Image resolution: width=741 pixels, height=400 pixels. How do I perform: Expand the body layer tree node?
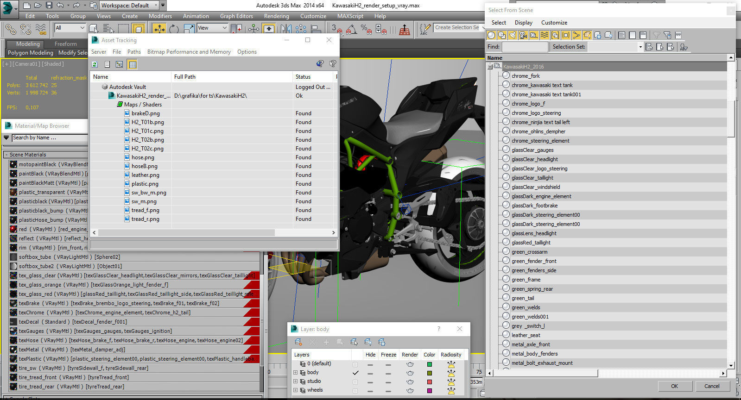point(296,373)
